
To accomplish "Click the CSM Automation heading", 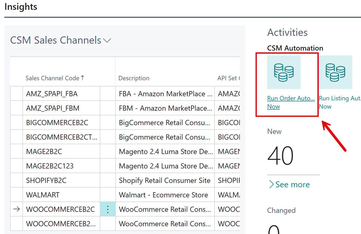I will click(x=295, y=48).
